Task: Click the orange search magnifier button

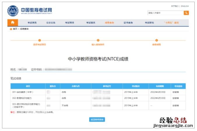Action: pos(186,13)
